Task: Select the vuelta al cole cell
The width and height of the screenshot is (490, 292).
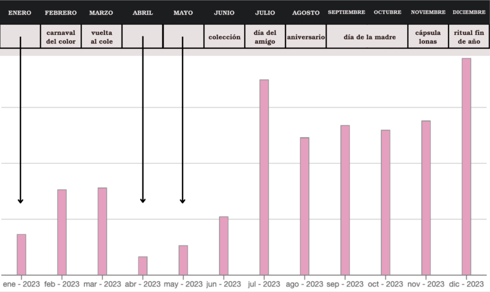Action: [101, 37]
